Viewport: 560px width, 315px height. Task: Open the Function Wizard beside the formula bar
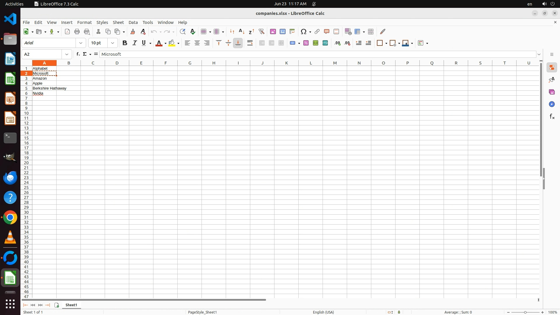(78, 54)
